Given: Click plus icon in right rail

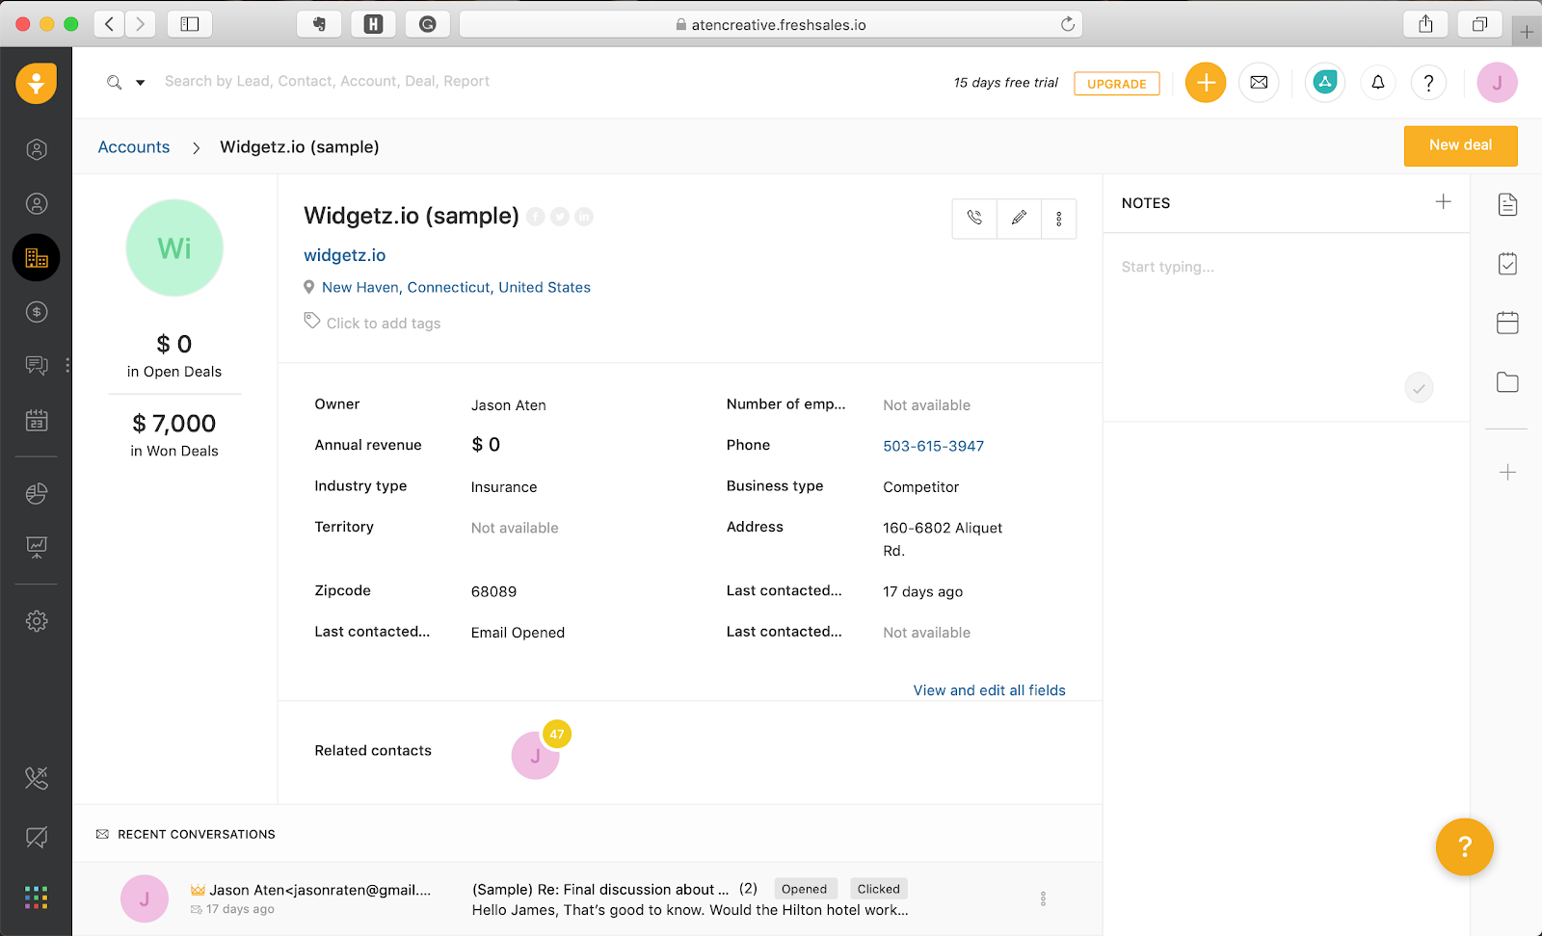Looking at the screenshot, I should tap(1508, 472).
